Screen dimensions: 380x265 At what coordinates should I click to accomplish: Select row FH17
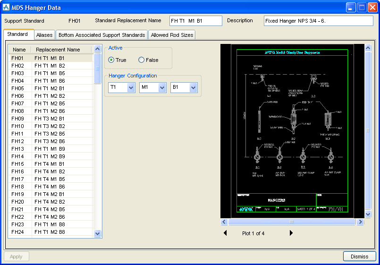[x=51, y=179]
